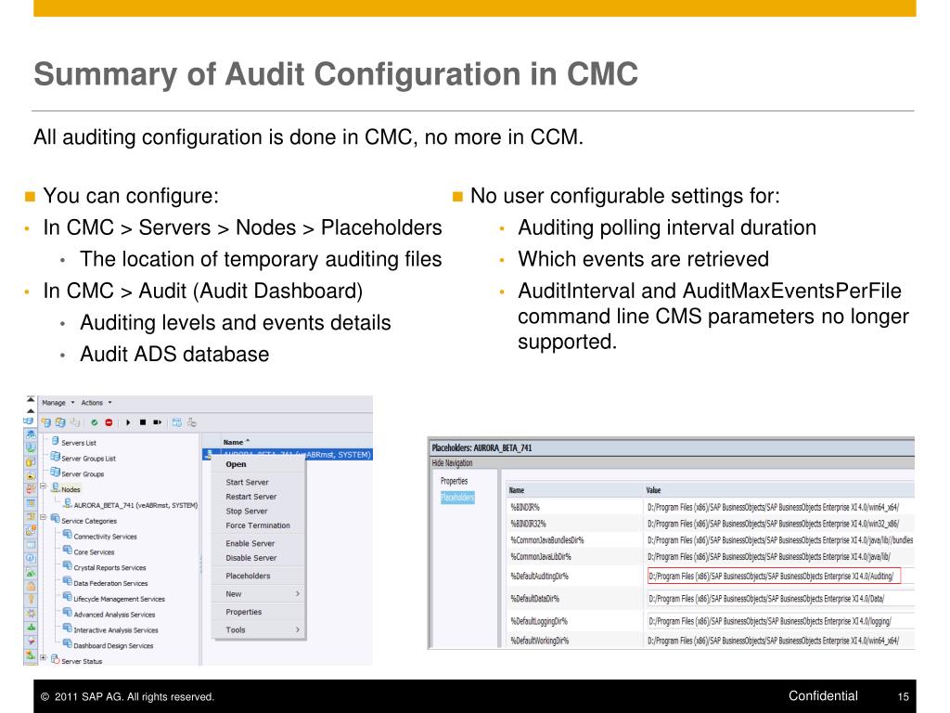Click the %DefaultAuditingDir% value field
950x713 pixels.
[774, 576]
